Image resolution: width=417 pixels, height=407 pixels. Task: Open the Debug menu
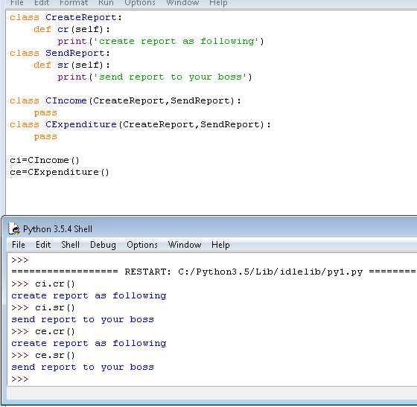(103, 245)
